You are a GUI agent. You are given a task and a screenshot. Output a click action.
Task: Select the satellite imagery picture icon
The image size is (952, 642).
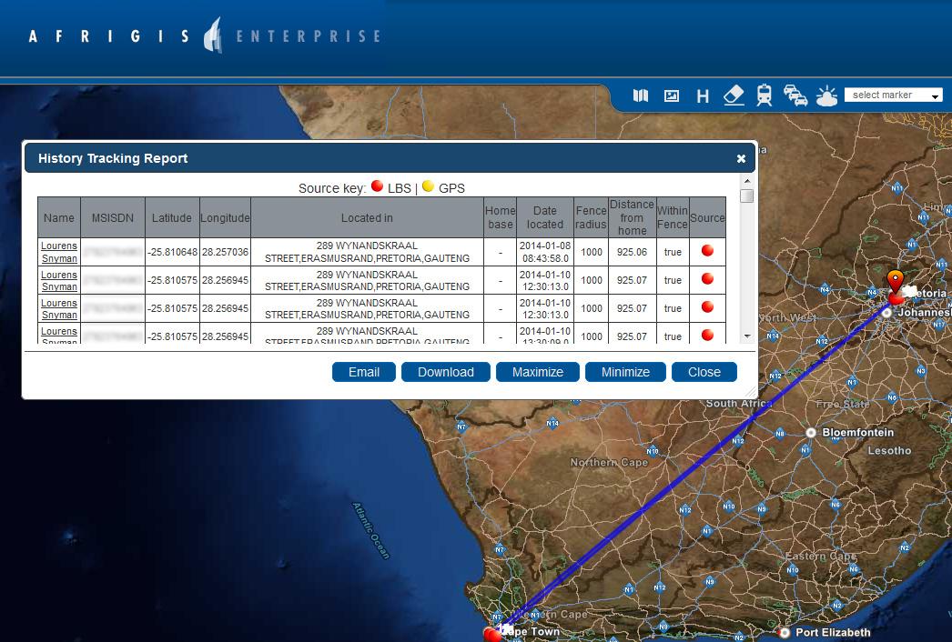[672, 95]
